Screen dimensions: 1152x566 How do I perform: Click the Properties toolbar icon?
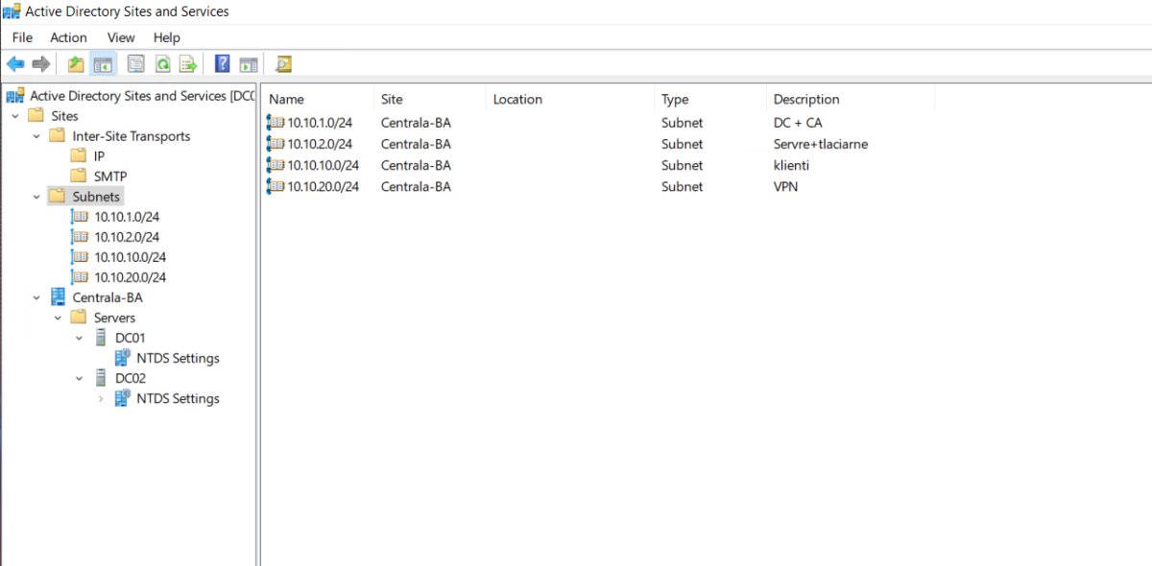[136, 64]
